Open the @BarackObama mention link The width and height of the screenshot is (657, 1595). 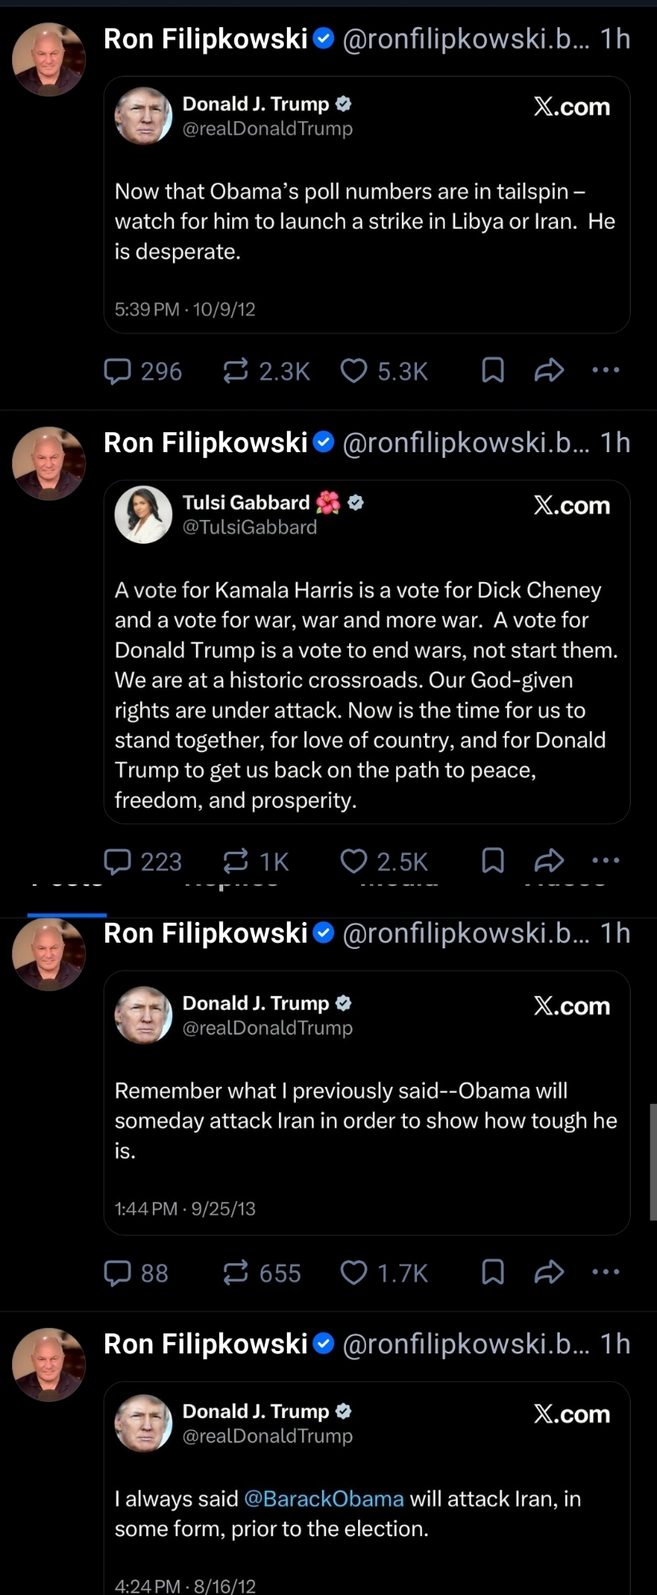(324, 1499)
